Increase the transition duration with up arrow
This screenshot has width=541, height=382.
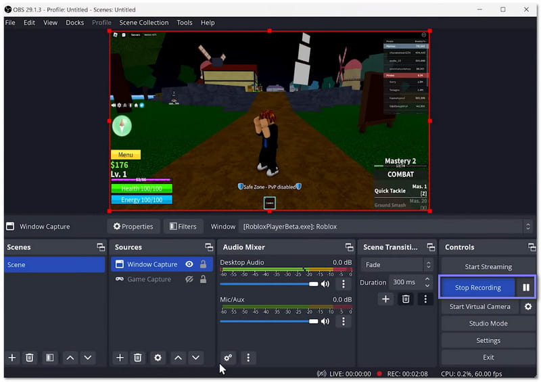427,279
